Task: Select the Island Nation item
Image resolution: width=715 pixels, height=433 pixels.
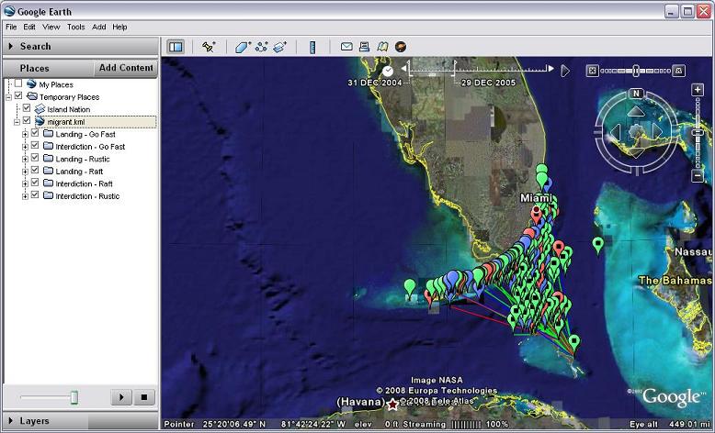Action: [x=68, y=109]
